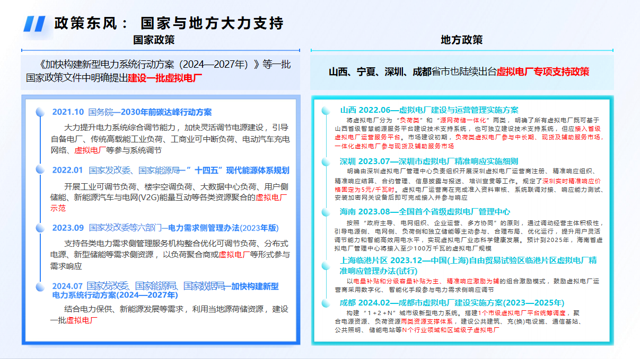Screen dimensions: 640x359
Task: Click the bullet beside 山西 2022.06
Action: 326,110
